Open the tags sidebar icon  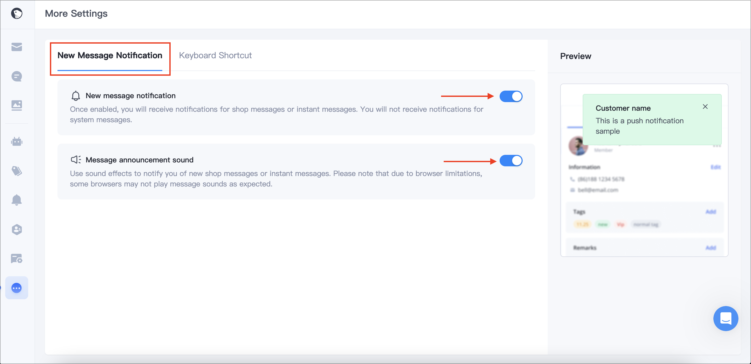coord(17,171)
